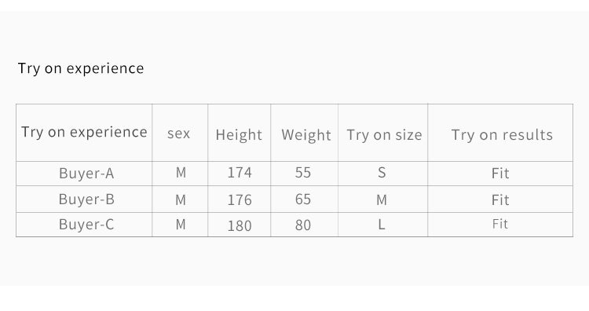Image resolution: width=589 pixels, height=311 pixels.
Task: Click the 'Try on experience' section heading
Action: [x=81, y=69]
